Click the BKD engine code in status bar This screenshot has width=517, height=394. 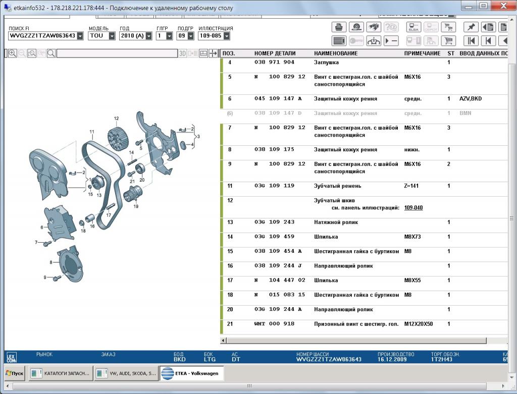tap(180, 359)
